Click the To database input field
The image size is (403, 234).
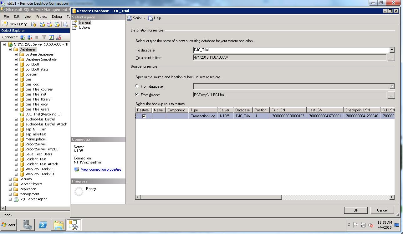pos(291,50)
